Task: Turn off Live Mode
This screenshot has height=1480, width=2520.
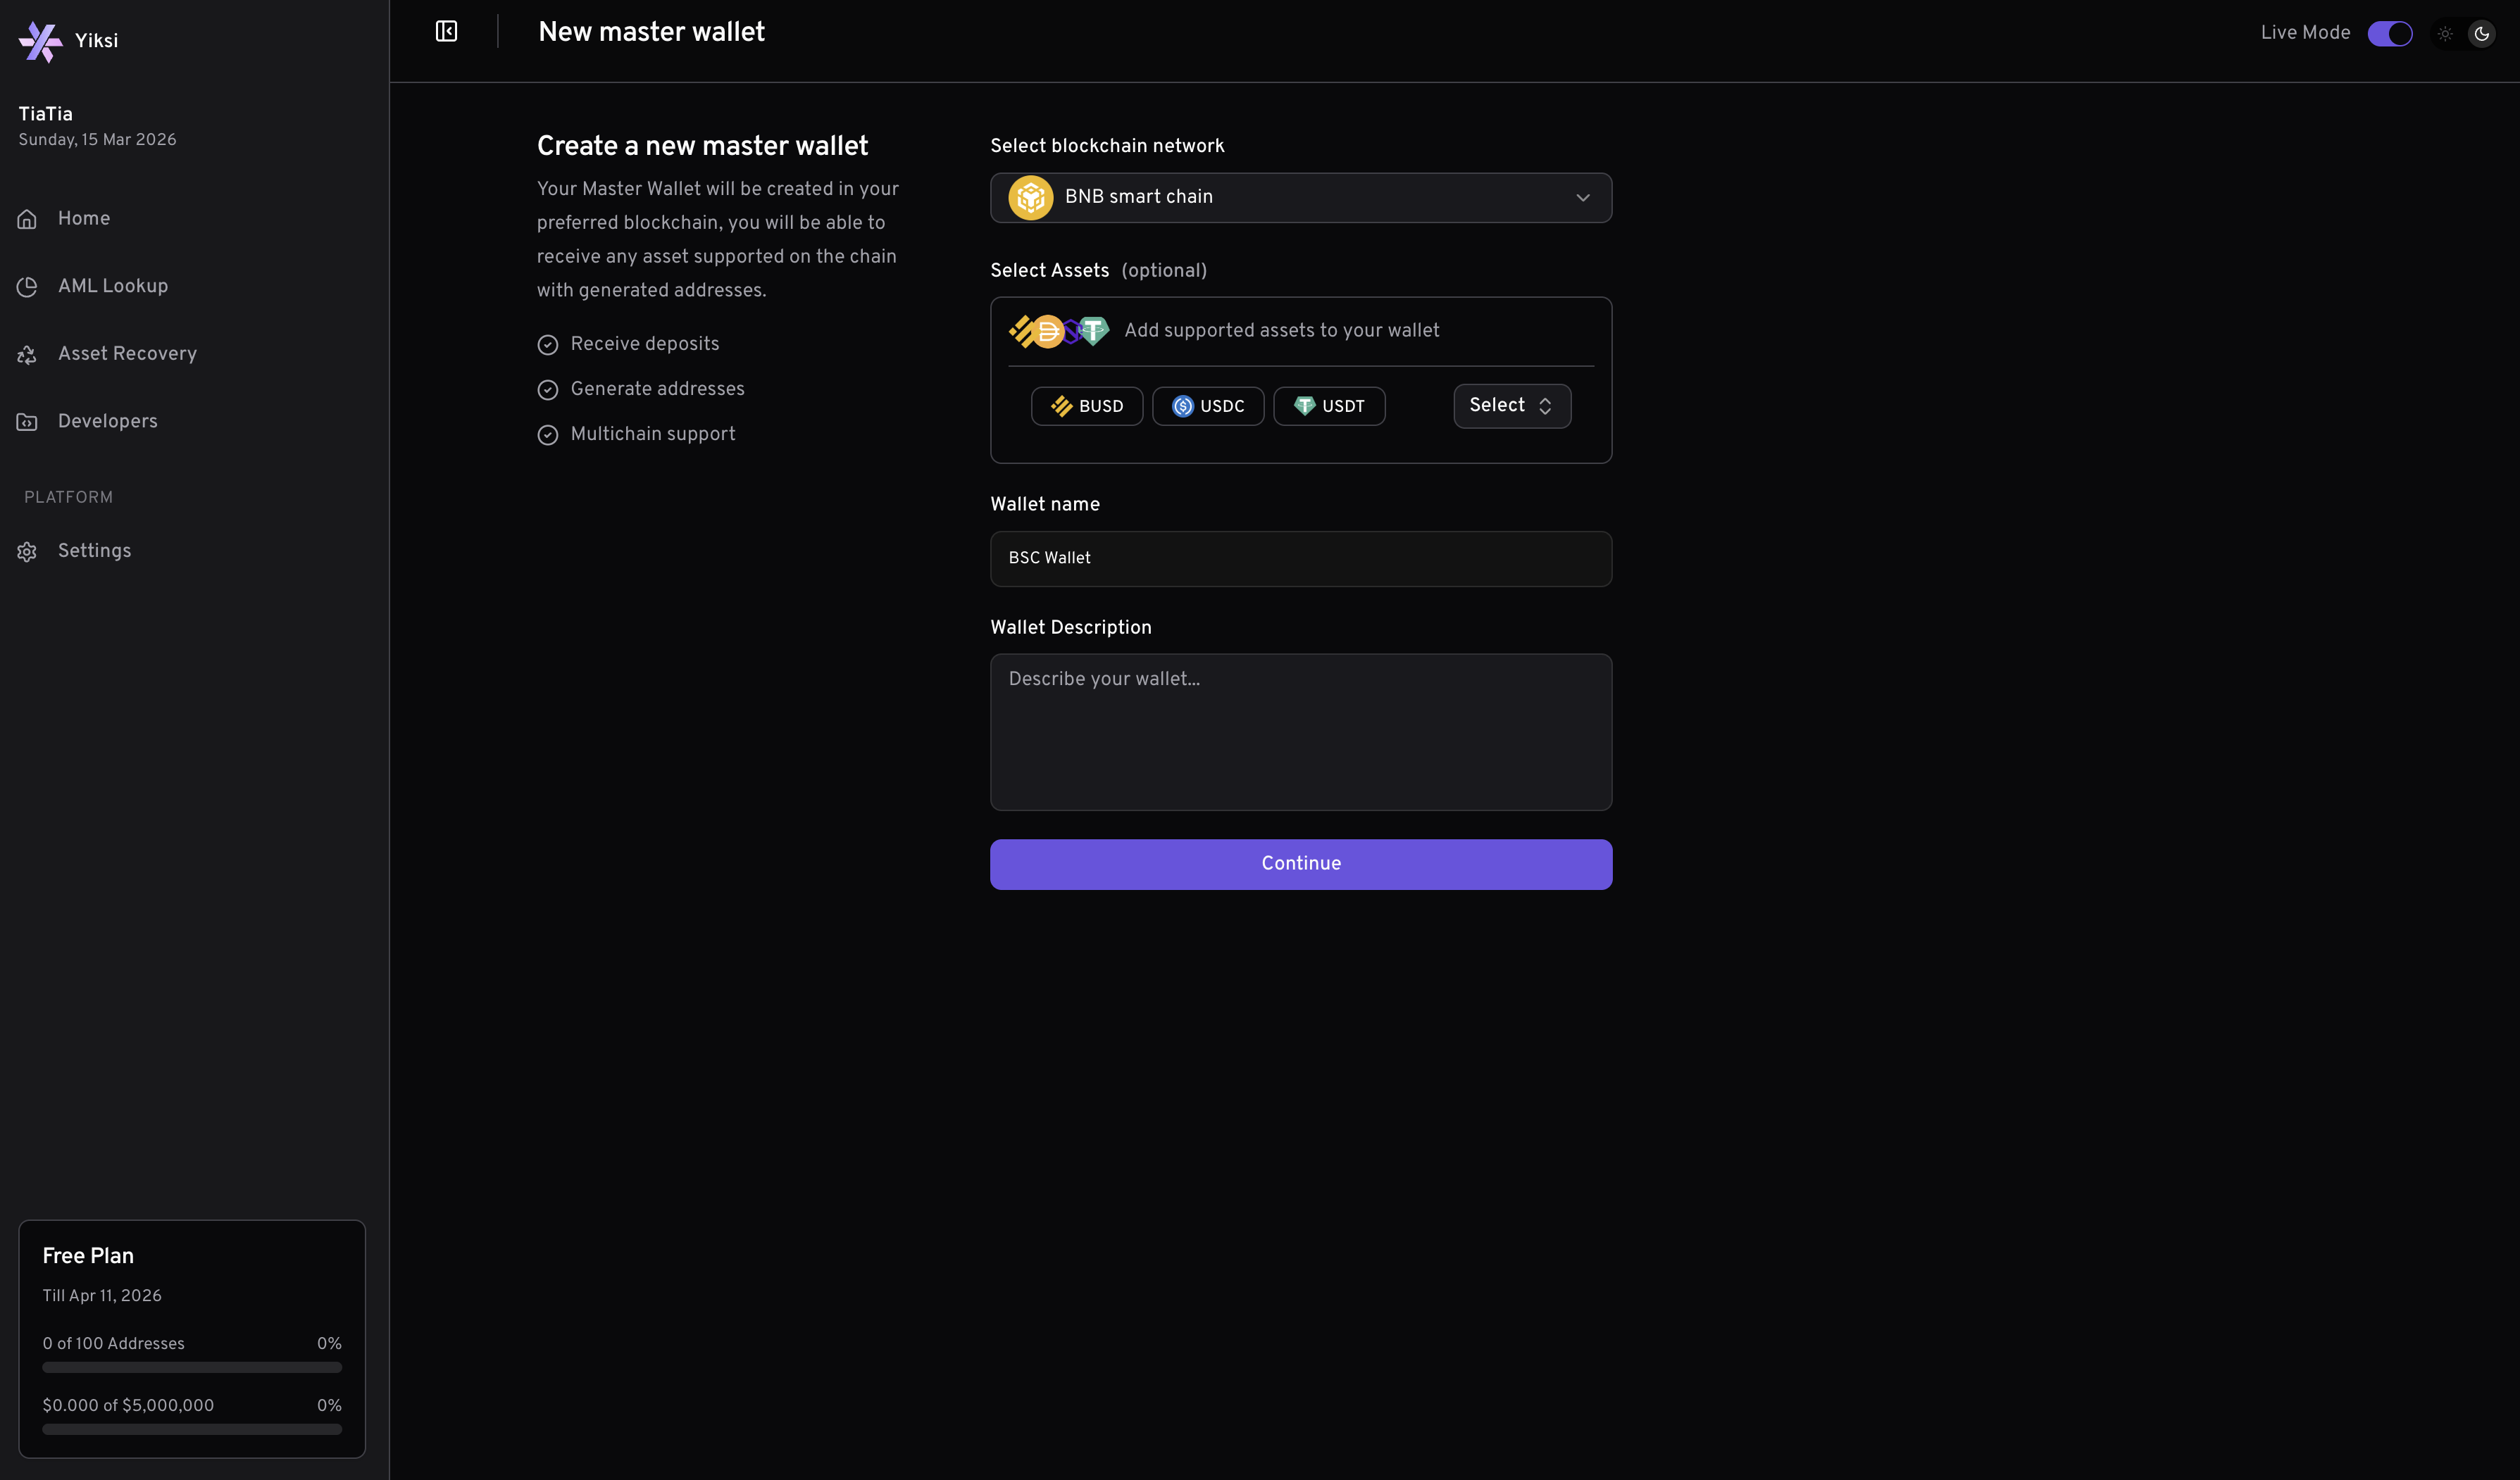Action: click(2391, 33)
